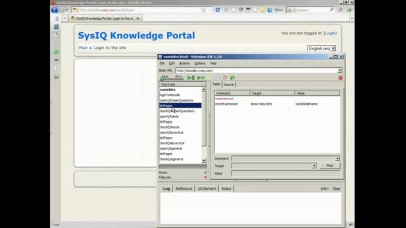
Task: Open the Help menu in Selenium IDE
Action: click(x=213, y=63)
